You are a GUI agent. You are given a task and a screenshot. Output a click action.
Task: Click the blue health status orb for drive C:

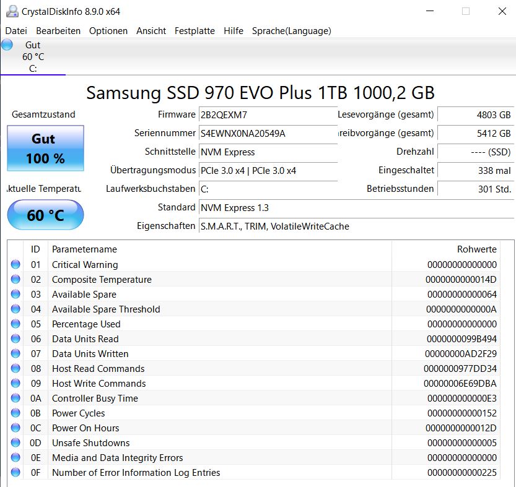(7, 45)
